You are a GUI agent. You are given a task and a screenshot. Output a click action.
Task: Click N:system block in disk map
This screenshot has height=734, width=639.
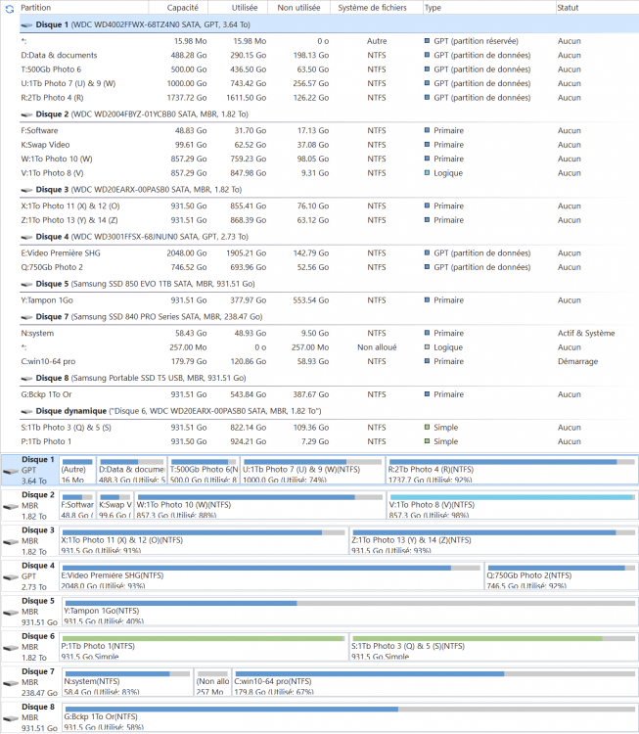[x=127, y=682]
